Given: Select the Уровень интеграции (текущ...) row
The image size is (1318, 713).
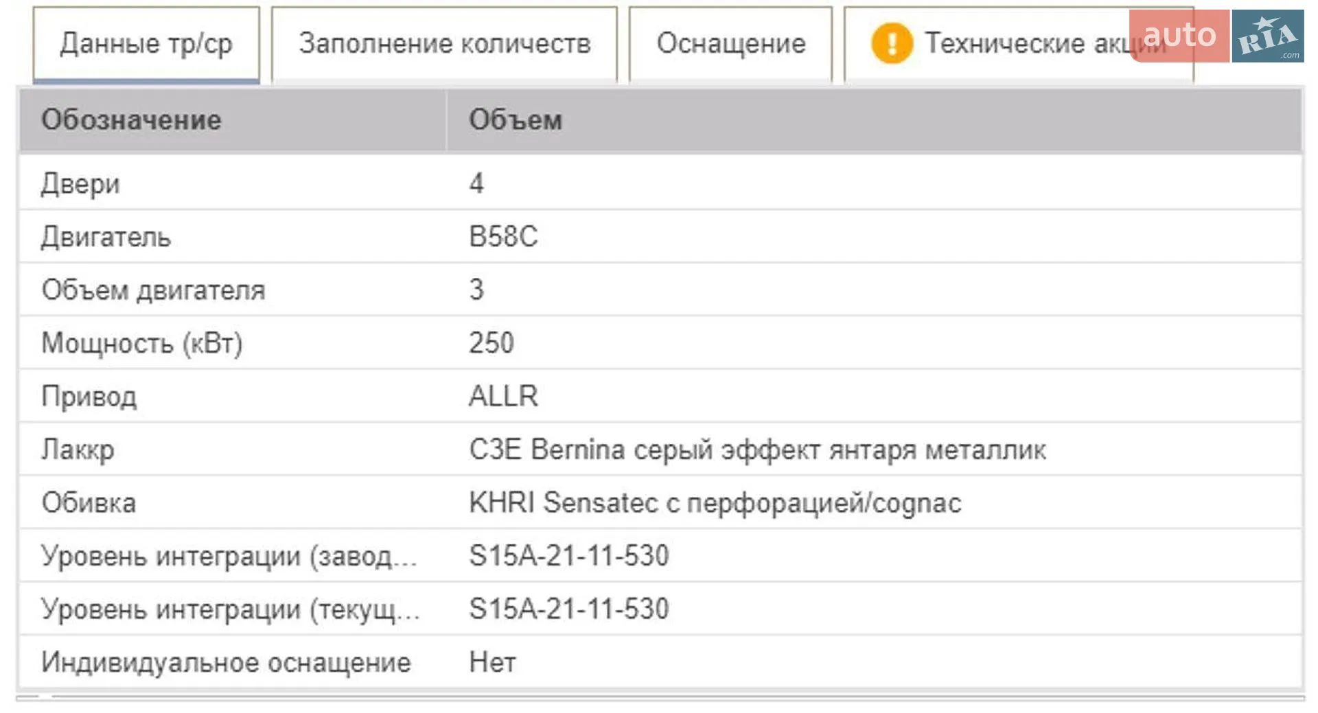Looking at the screenshot, I should tap(660, 609).
